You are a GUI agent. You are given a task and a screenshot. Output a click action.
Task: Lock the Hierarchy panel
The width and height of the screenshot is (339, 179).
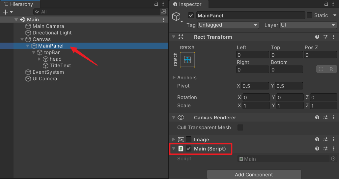[156, 4]
